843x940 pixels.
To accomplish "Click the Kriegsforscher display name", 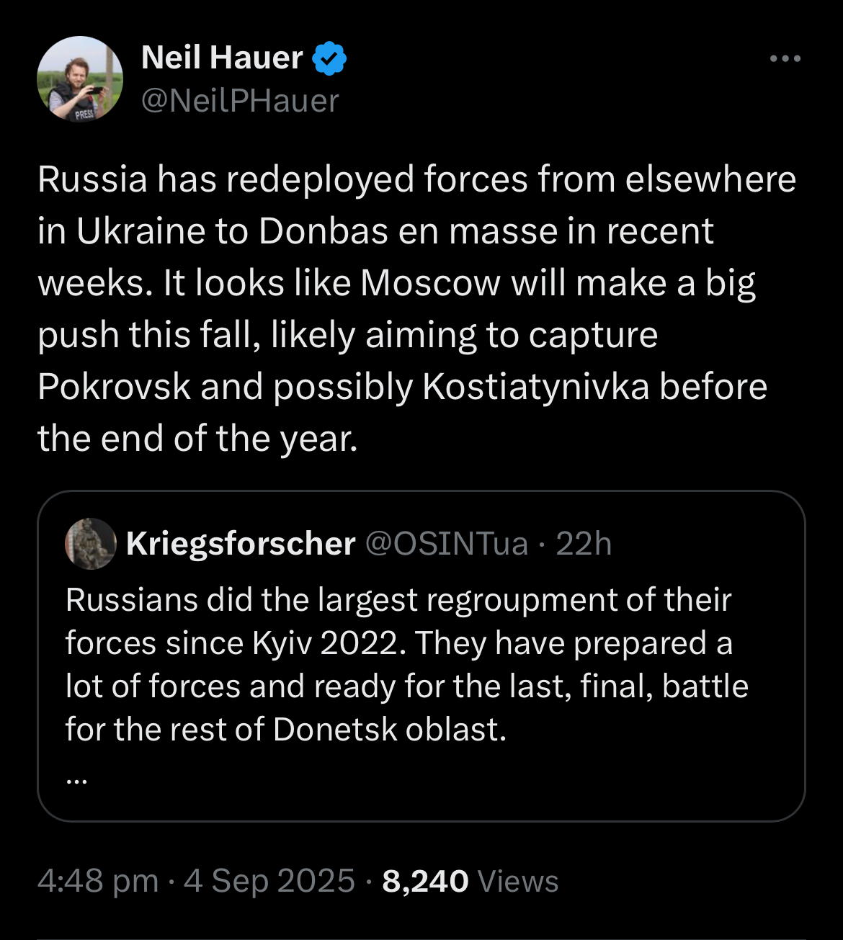I will pos(241,544).
